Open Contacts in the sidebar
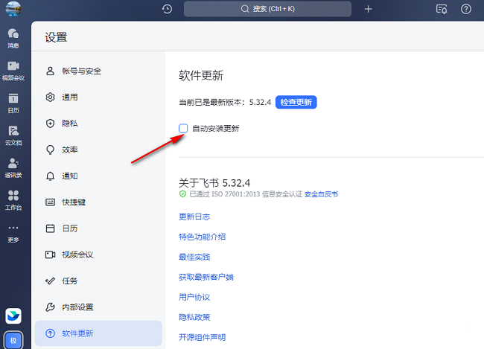 pyautogui.click(x=13, y=167)
